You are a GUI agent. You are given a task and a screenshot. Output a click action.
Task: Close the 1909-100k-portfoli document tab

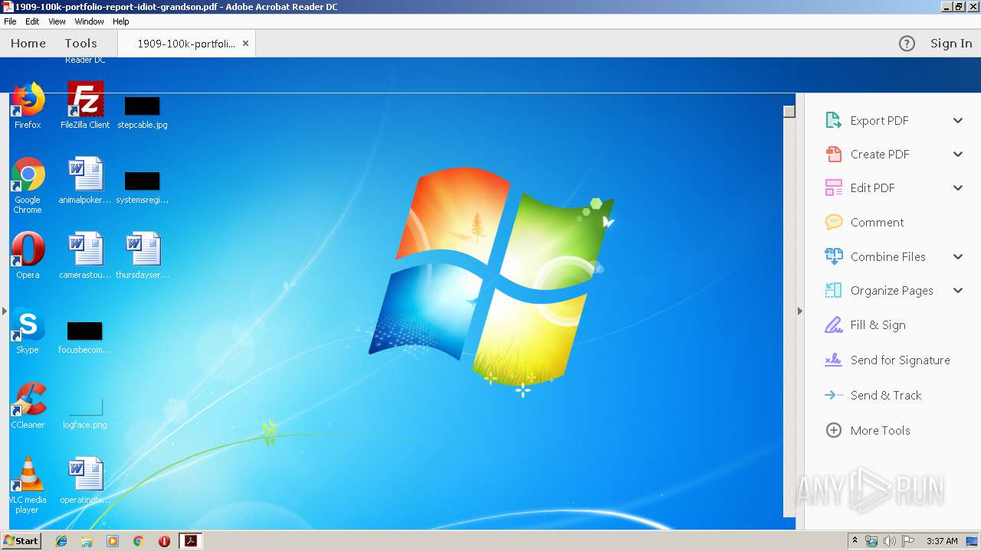(245, 44)
